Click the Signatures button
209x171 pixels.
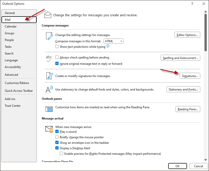[x=190, y=76]
